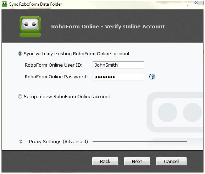Go Back to the previous step
The image size is (205, 174).
tap(105, 161)
